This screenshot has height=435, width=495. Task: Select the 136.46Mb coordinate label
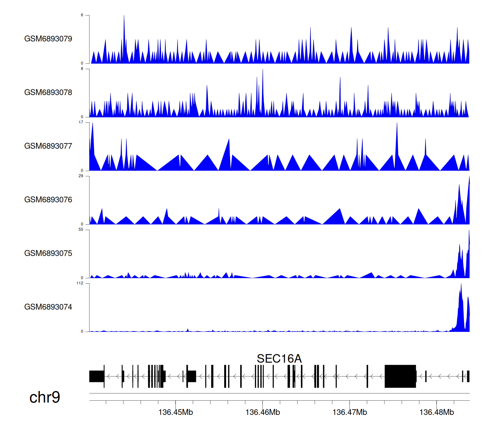[x=263, y=412]
